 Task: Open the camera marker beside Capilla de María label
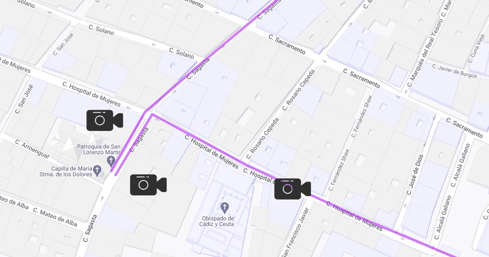148,185
